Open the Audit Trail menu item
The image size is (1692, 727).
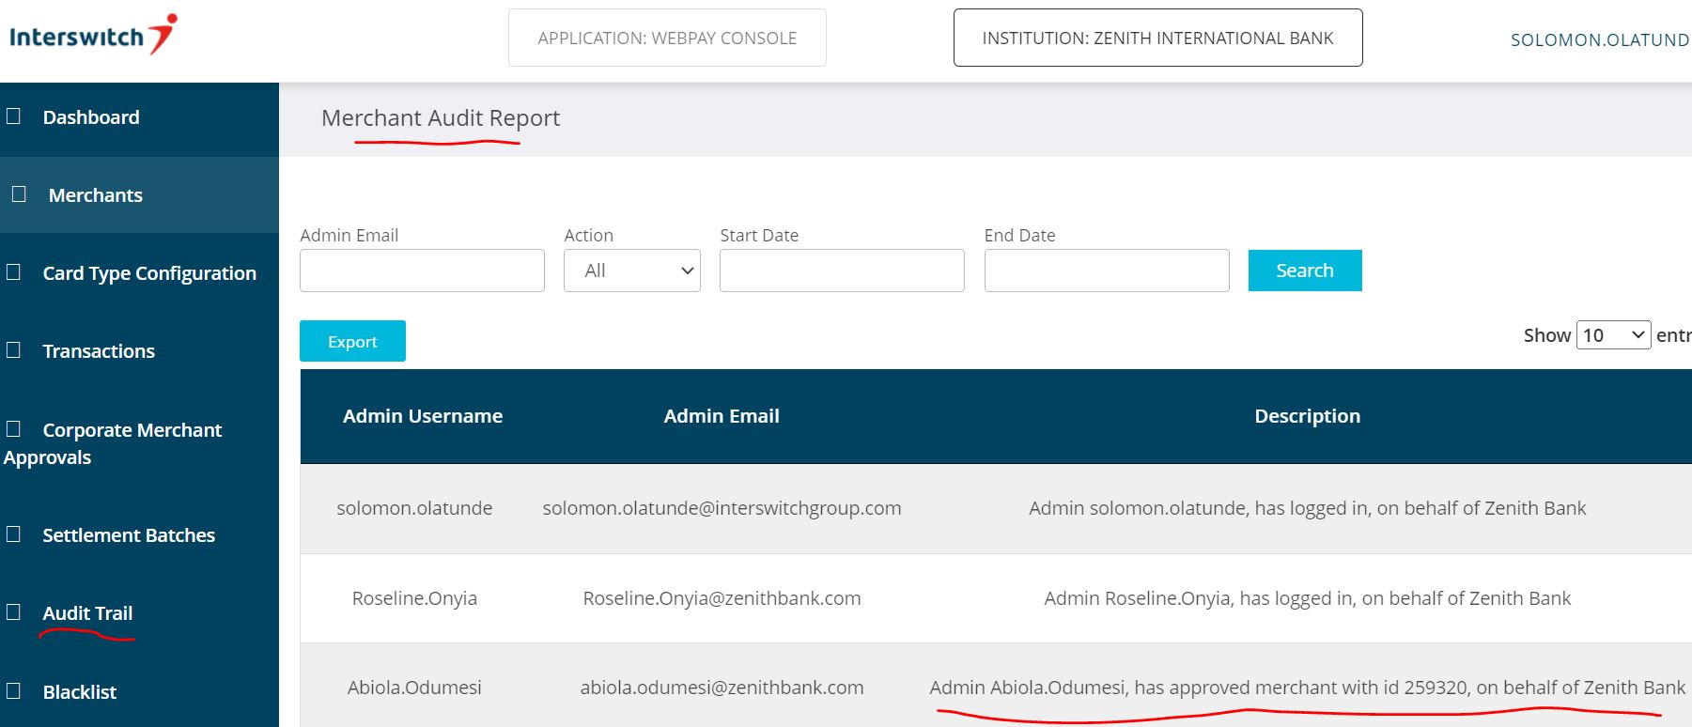click(x=87, y=613)
